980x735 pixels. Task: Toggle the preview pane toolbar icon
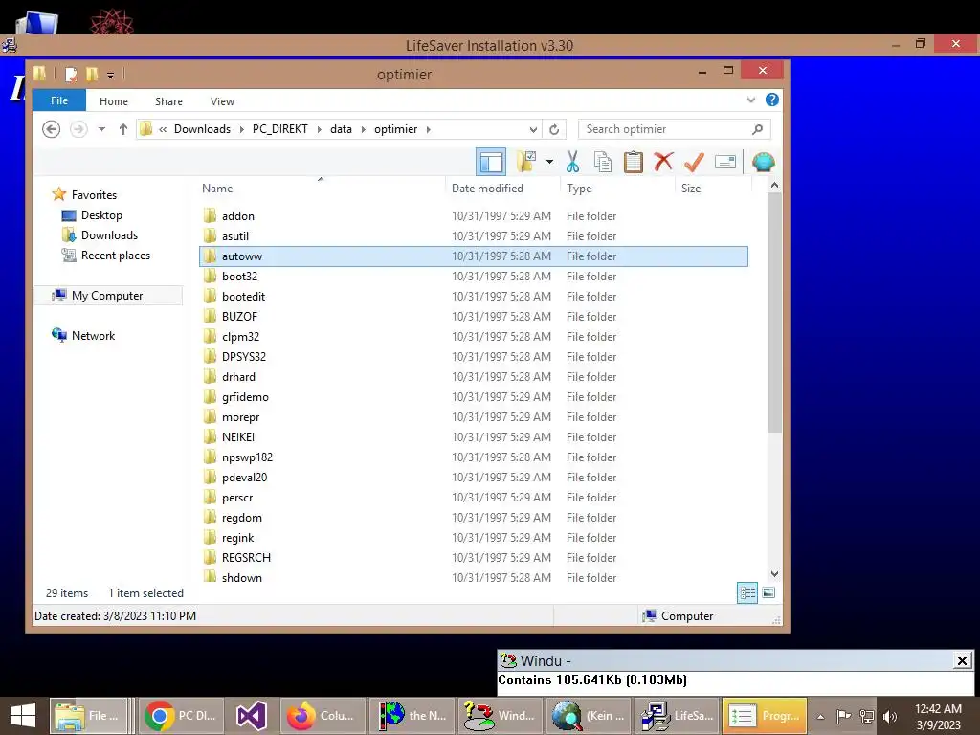pos(491,163)
